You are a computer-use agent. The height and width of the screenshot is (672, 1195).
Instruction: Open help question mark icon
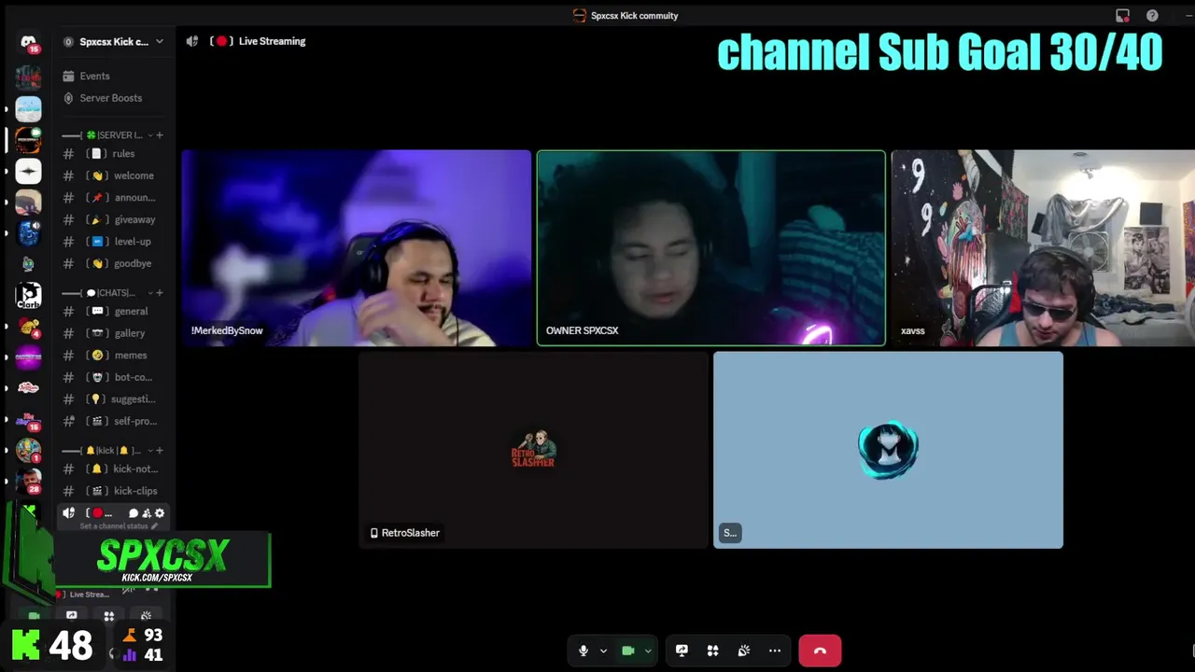[x=1152, y=16]
